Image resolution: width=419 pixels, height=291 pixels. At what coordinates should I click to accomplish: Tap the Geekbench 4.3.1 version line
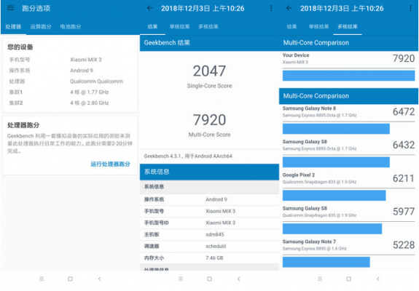pyautogui.click(x=188, y=156)
